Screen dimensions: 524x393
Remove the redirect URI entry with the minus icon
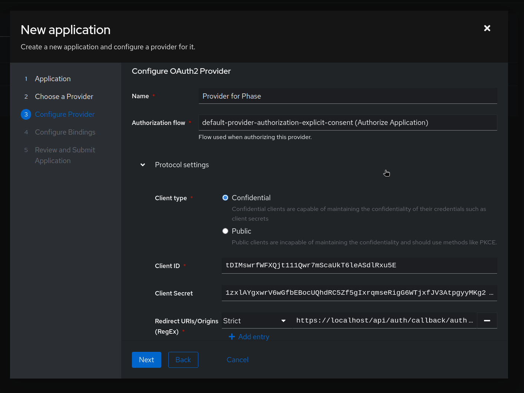487,320
